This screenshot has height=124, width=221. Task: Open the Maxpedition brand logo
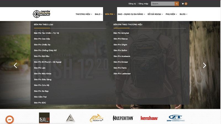click(x=123, y=118)
